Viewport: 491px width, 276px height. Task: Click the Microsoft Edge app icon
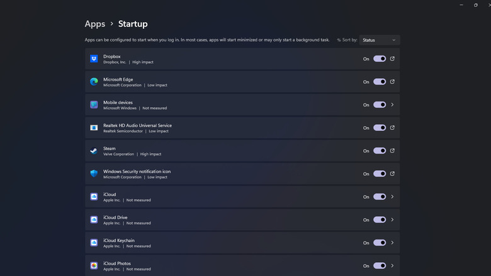tap(94, 82)
